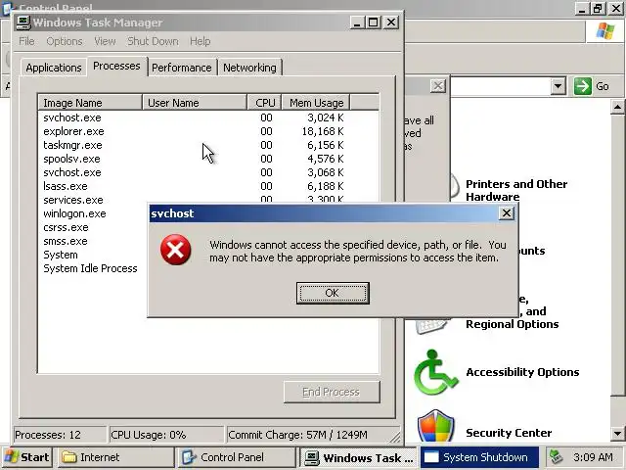Close the svchost error dialog
Viewport: 626px width, 470px height.
[x=507, y=213]
